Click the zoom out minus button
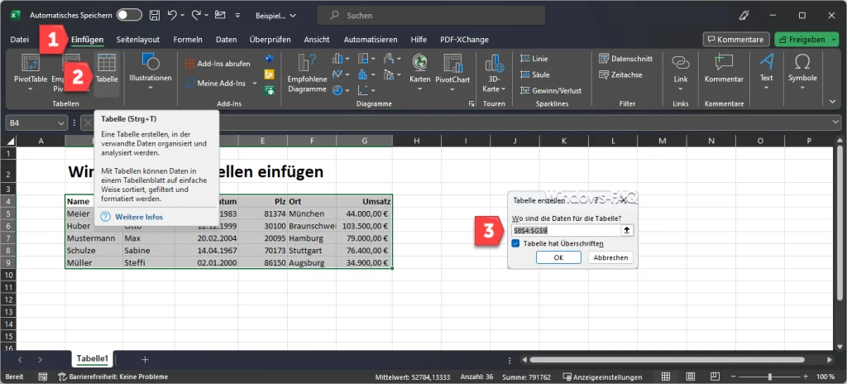This screenshot has width=847, height=384. (732, 377)
